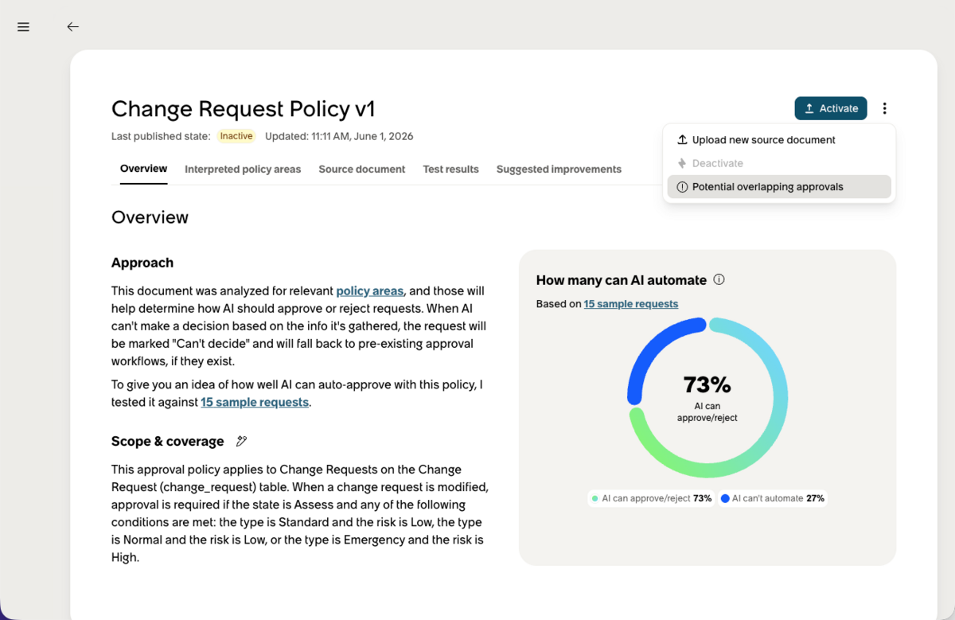Click the AI can approve/reject 73% legend item

click(652, 498)
